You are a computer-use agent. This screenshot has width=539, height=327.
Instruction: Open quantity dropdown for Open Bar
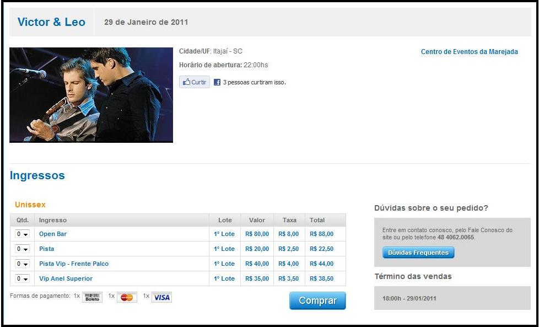point(23,234)
